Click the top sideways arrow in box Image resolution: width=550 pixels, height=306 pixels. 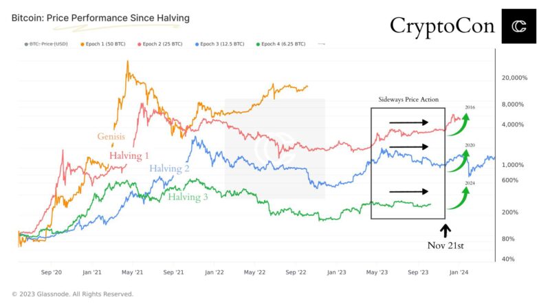[x=408, y=123]
